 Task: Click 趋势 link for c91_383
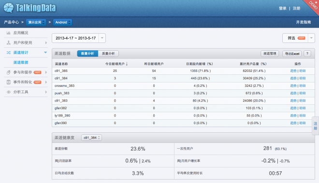[293, 100]
